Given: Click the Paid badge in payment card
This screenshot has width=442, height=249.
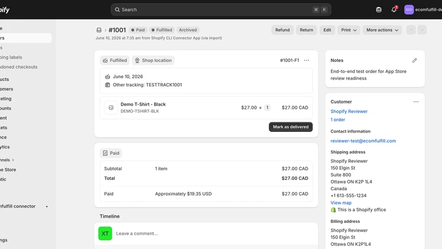Looking at the screenshot, I should (111, 153).
